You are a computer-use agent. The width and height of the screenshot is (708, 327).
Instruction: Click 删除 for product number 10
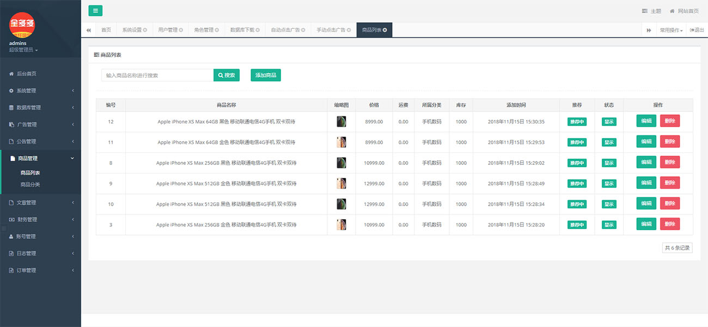click(670, 203)
